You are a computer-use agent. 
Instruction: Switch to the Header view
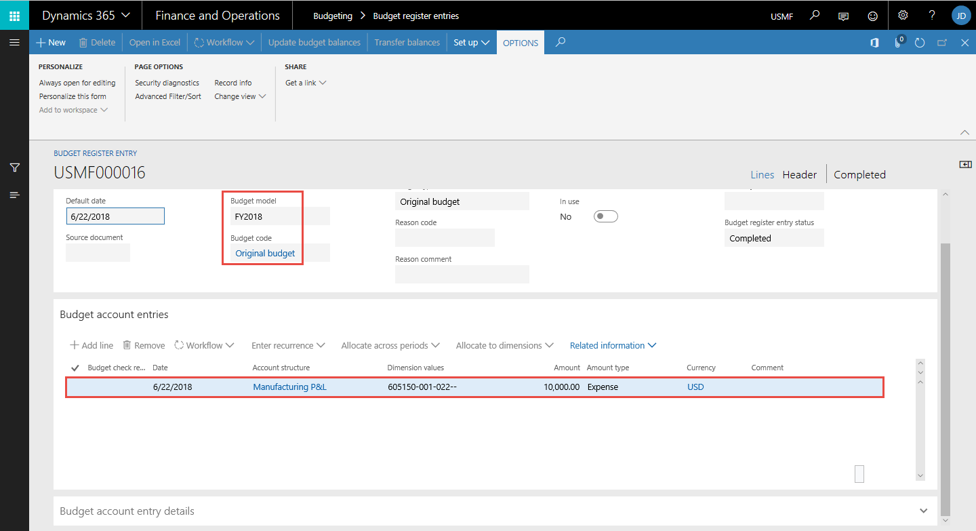tap(800, 174)
